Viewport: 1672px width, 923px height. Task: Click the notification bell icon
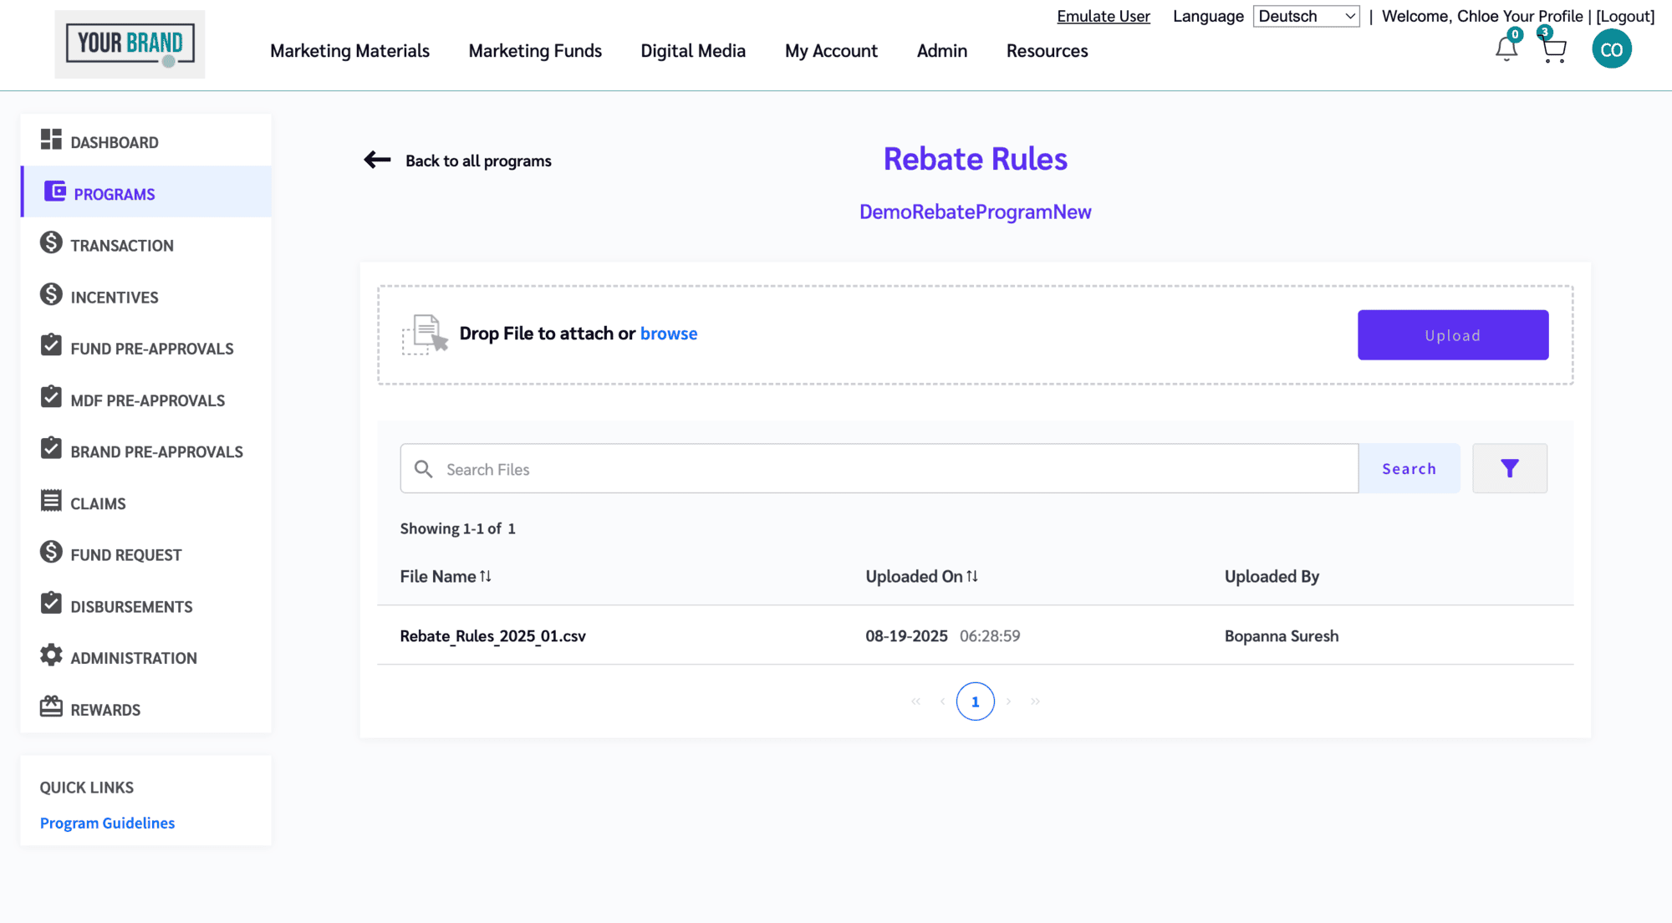[x=1506, y=49]
